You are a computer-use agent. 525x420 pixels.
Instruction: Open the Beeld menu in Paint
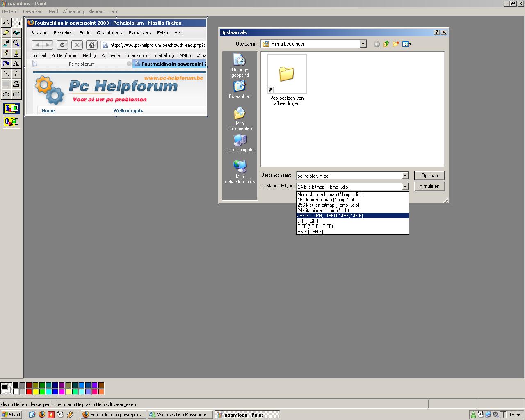(52, 11)
